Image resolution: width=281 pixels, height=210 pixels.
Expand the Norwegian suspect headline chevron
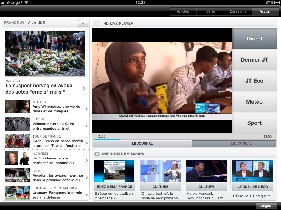pos(84,88)
